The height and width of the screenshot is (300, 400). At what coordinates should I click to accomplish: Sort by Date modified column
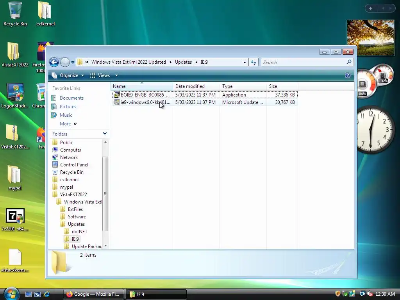[196, 86]
